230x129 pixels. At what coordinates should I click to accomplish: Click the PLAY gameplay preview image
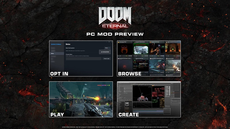click(81, 99)
